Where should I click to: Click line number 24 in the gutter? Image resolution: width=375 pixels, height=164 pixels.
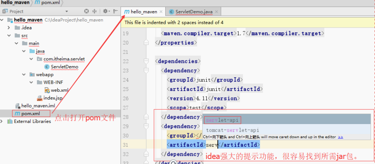tap(126, 80)
